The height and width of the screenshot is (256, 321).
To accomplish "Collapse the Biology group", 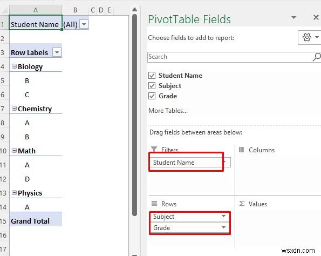I will pyautogui.click(x=14, y=66).
